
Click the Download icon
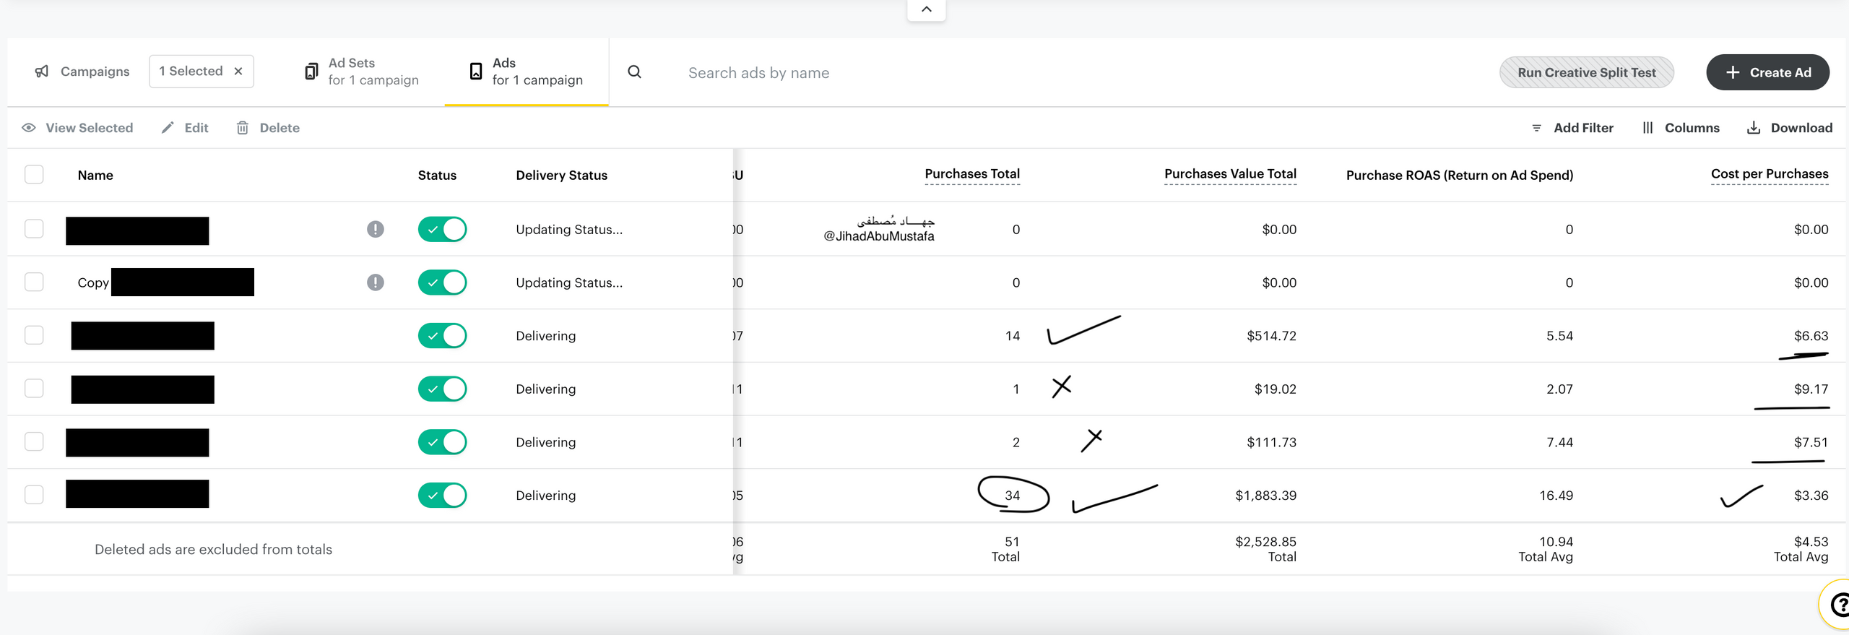point(1753,128)
